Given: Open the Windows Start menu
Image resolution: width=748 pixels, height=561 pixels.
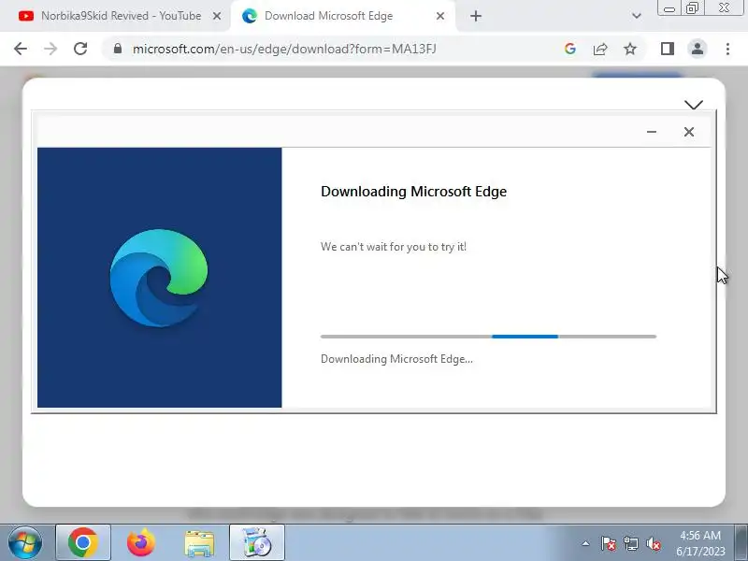Looking at the screenshot, I should [25, 543].
